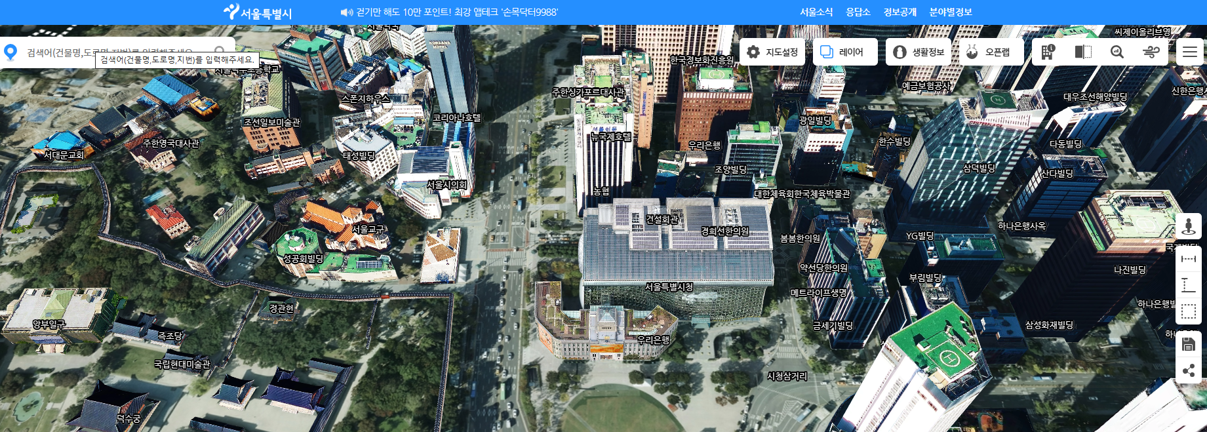Click the blue location pin icon
The height and width of the screenshot is (432, 1207).
pos(10,52)
